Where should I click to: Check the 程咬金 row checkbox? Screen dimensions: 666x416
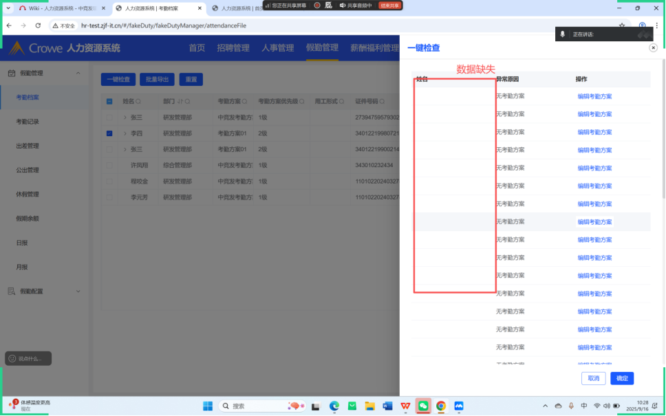click(x=109, y=182)
